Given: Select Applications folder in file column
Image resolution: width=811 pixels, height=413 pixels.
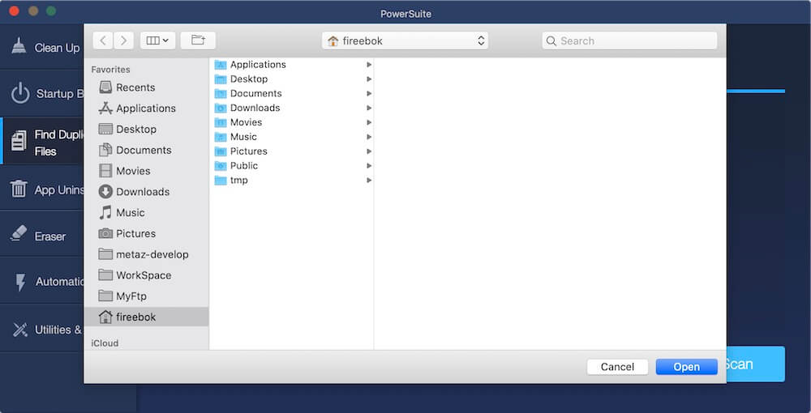Looking at the screenshot, I should point(292,65).
